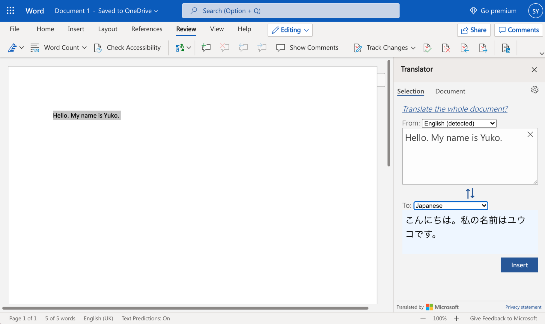Expand Word Count dropdown arrow

tap(84, 48)
